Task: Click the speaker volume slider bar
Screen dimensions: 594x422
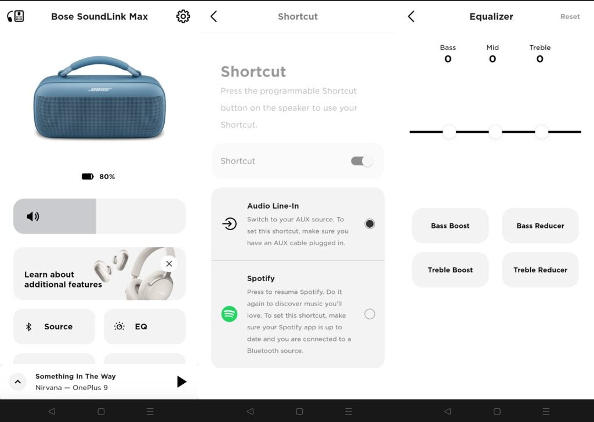Action: point(99,216)
